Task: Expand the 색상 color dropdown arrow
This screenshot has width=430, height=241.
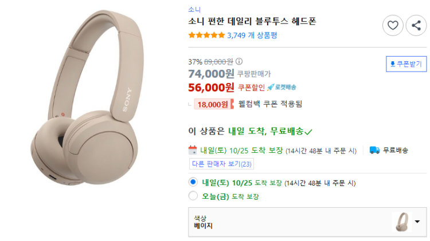Action: (417, 222)
